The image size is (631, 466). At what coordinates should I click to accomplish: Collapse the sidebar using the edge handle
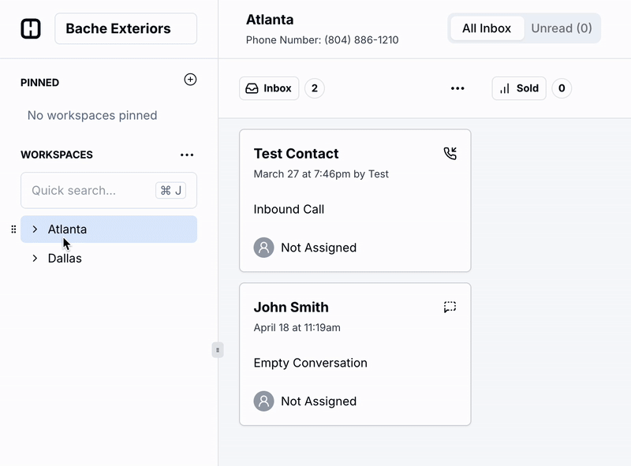tap(218, 349)
